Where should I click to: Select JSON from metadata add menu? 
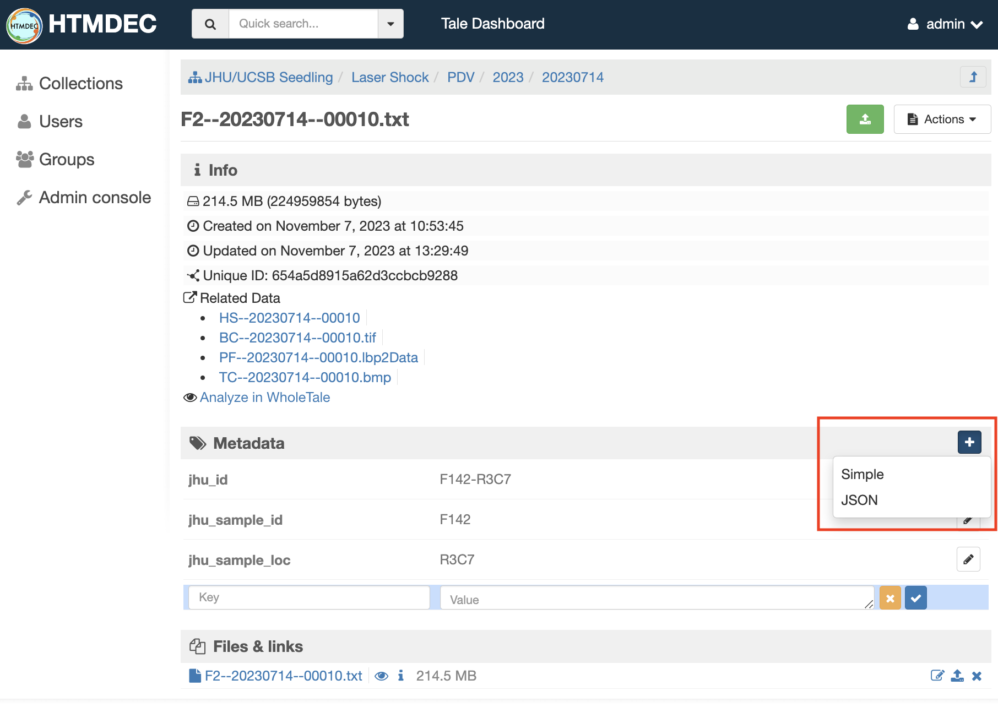[859, 500]
